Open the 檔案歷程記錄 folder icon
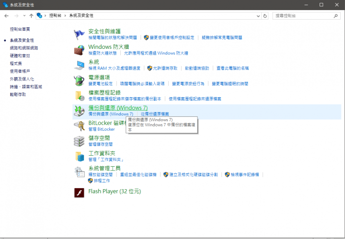The height and width of the screenshot is (239, 345). (x=79, y=95)
